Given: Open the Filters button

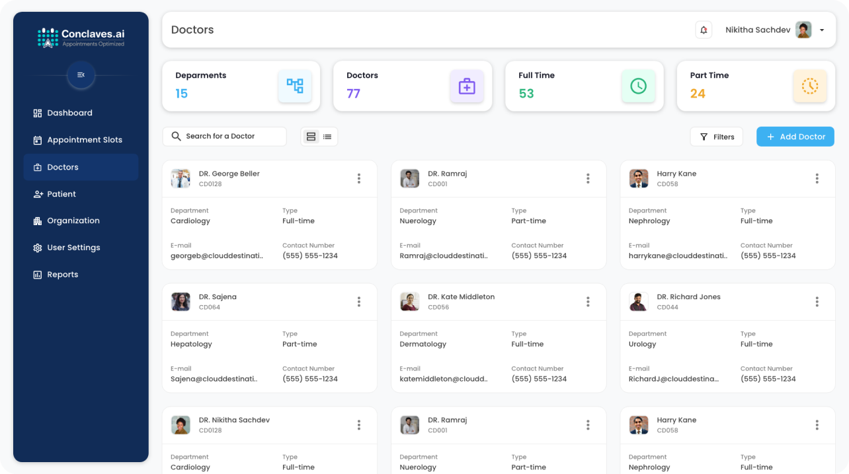Looking at the screenshot, I should (717, 137).
